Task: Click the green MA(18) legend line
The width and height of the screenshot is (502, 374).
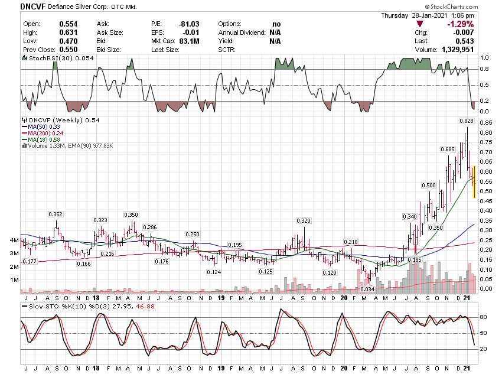Action: [x=24, y=139]
